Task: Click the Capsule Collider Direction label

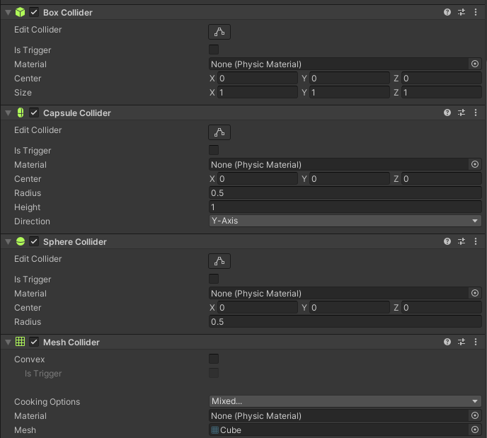Action: [x=32, y=221]
